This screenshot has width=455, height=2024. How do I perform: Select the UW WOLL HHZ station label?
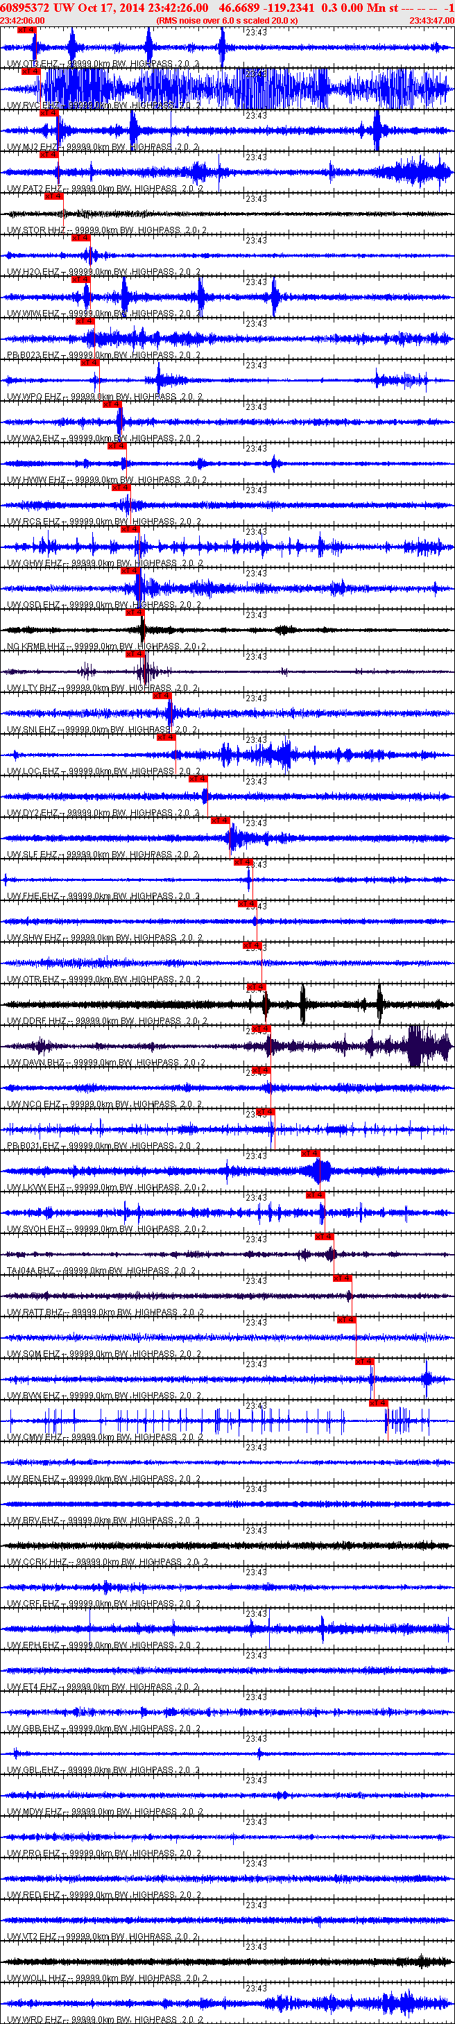[107, 1979]
